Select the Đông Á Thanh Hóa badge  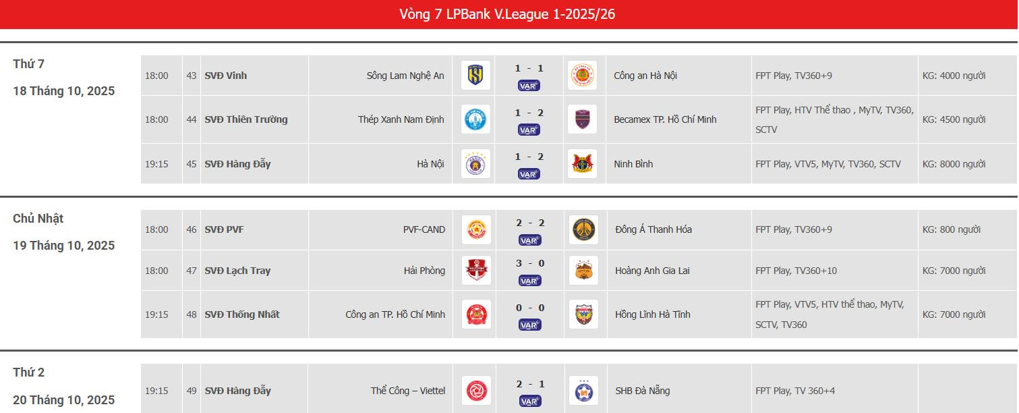pyautogui.click(x=583, y=229)
